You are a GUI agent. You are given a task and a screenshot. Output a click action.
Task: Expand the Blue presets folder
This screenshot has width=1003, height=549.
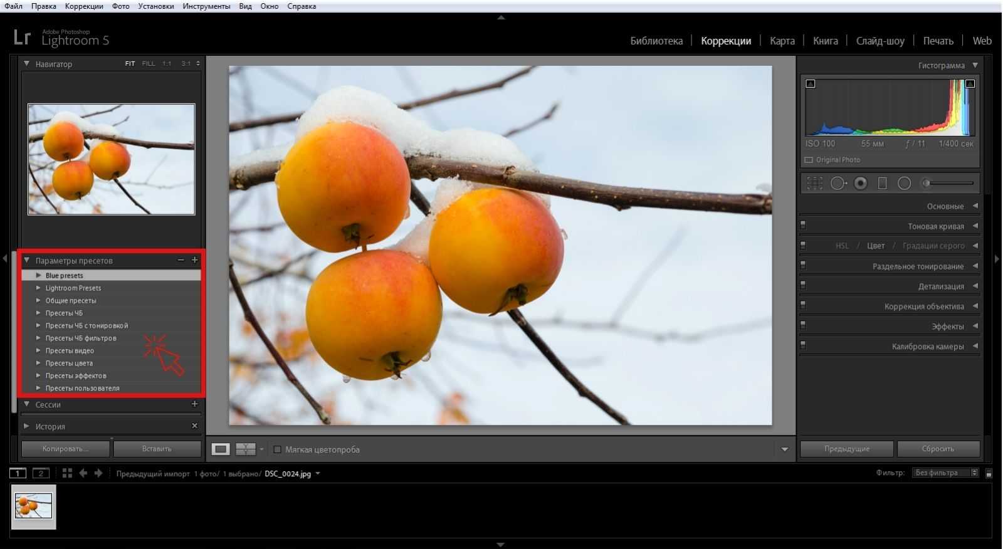click(x=39, y=275)
